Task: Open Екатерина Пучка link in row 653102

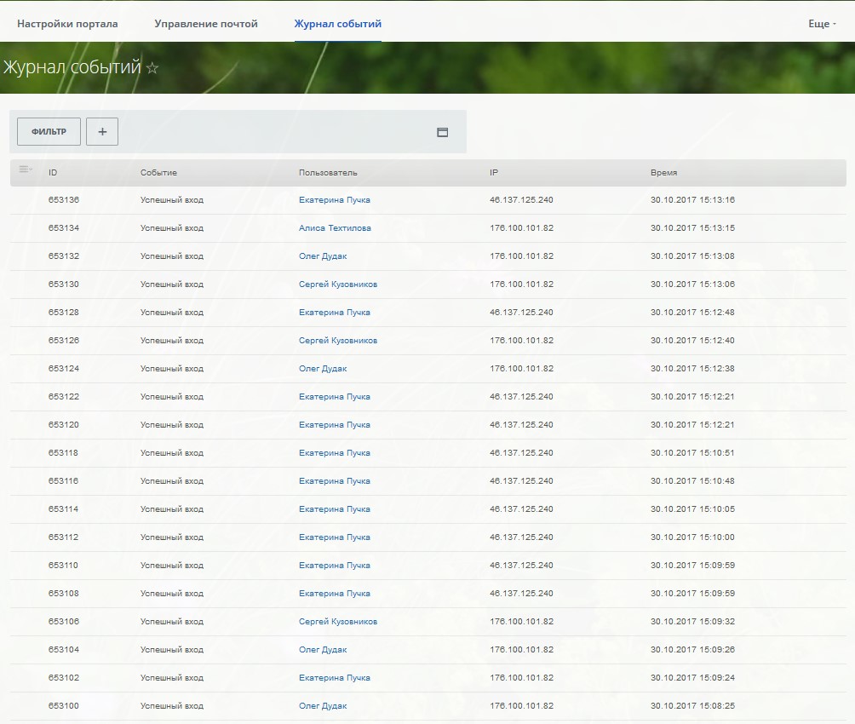Action: 335,678
